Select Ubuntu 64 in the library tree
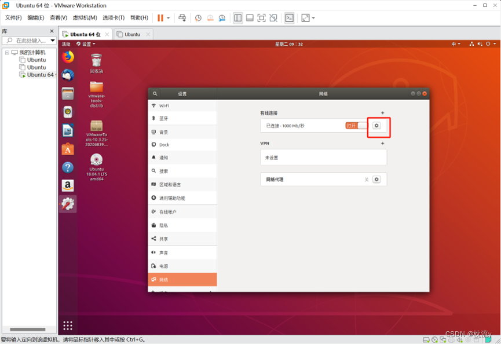 (x=36, y=75)
